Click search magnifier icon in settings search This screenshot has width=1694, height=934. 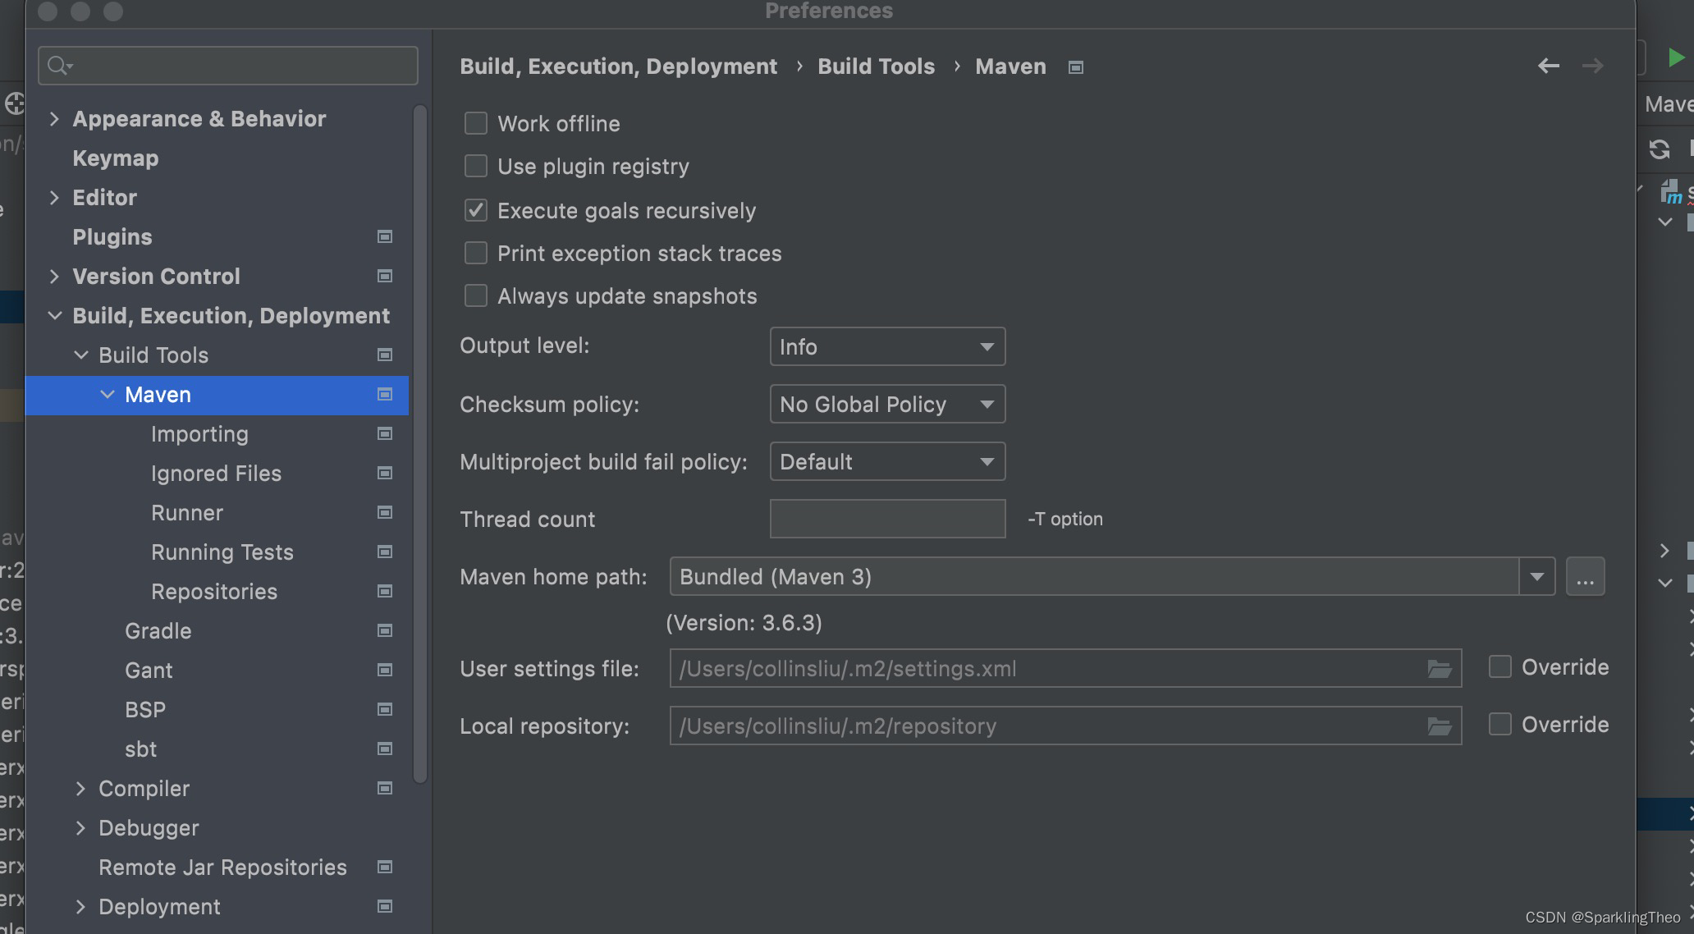pyautogui.click(x=59, y=66)
